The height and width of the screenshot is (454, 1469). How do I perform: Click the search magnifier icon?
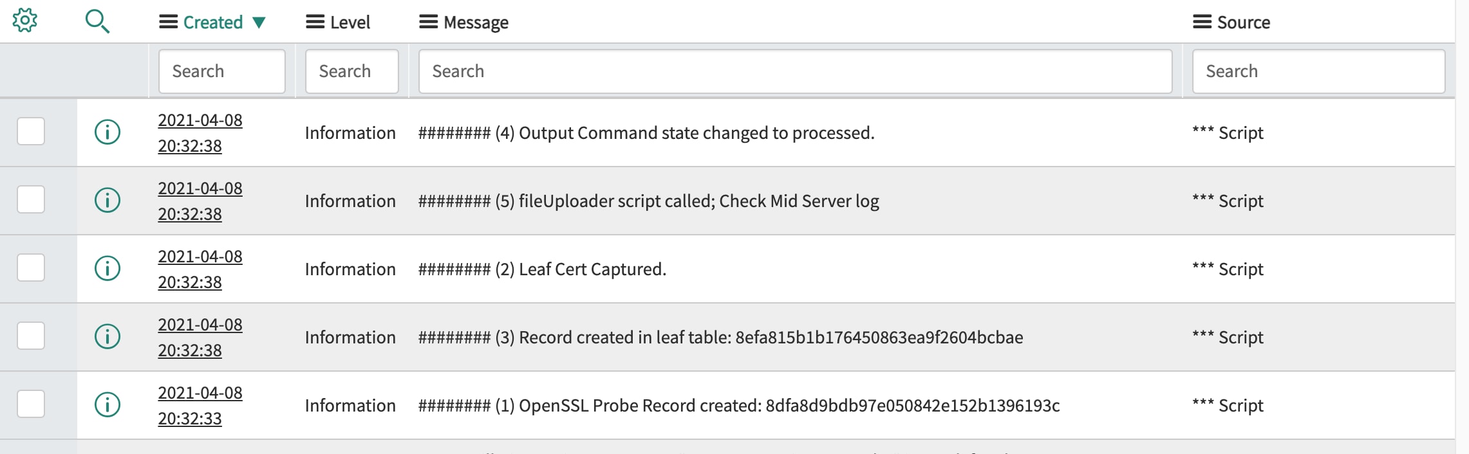pos(98,20)
